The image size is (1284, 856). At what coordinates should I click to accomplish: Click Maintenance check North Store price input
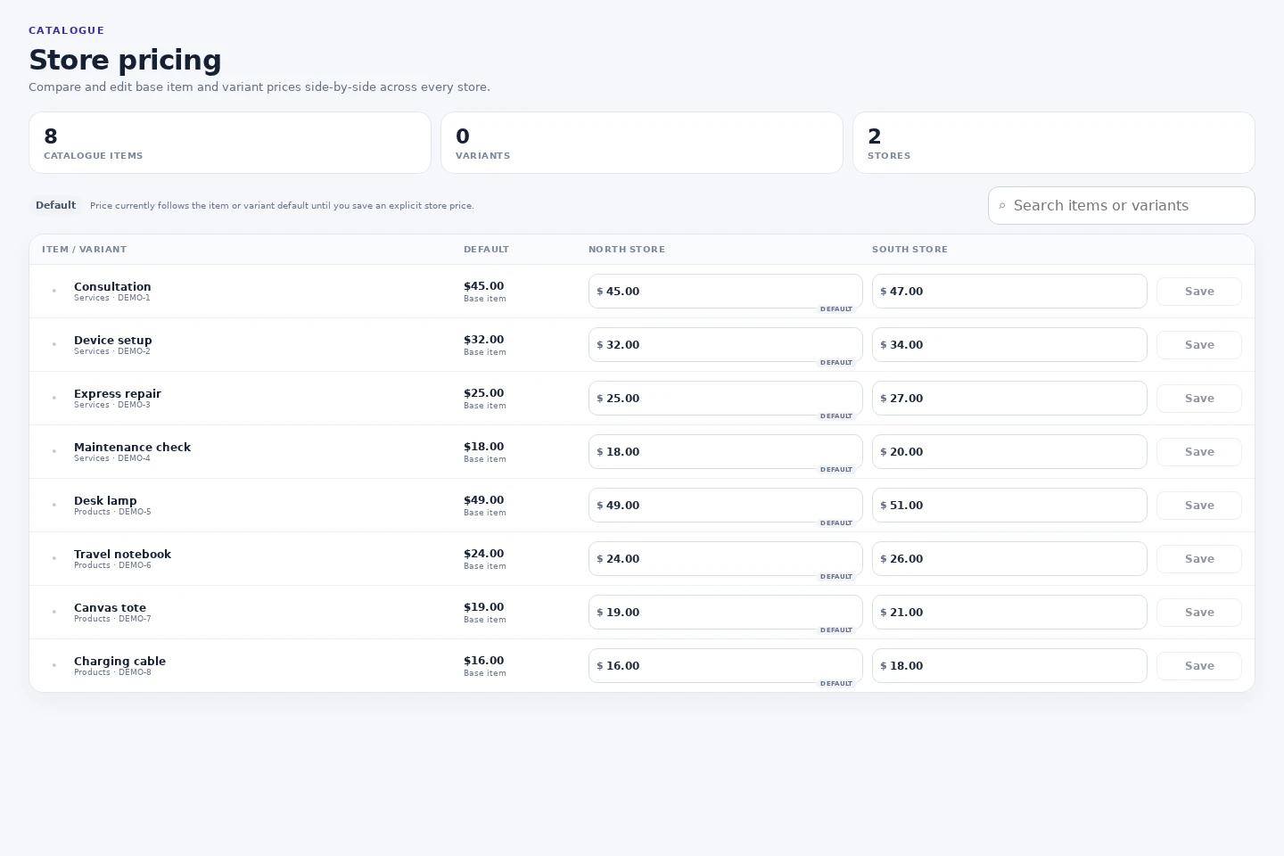(x=726, y=452)
